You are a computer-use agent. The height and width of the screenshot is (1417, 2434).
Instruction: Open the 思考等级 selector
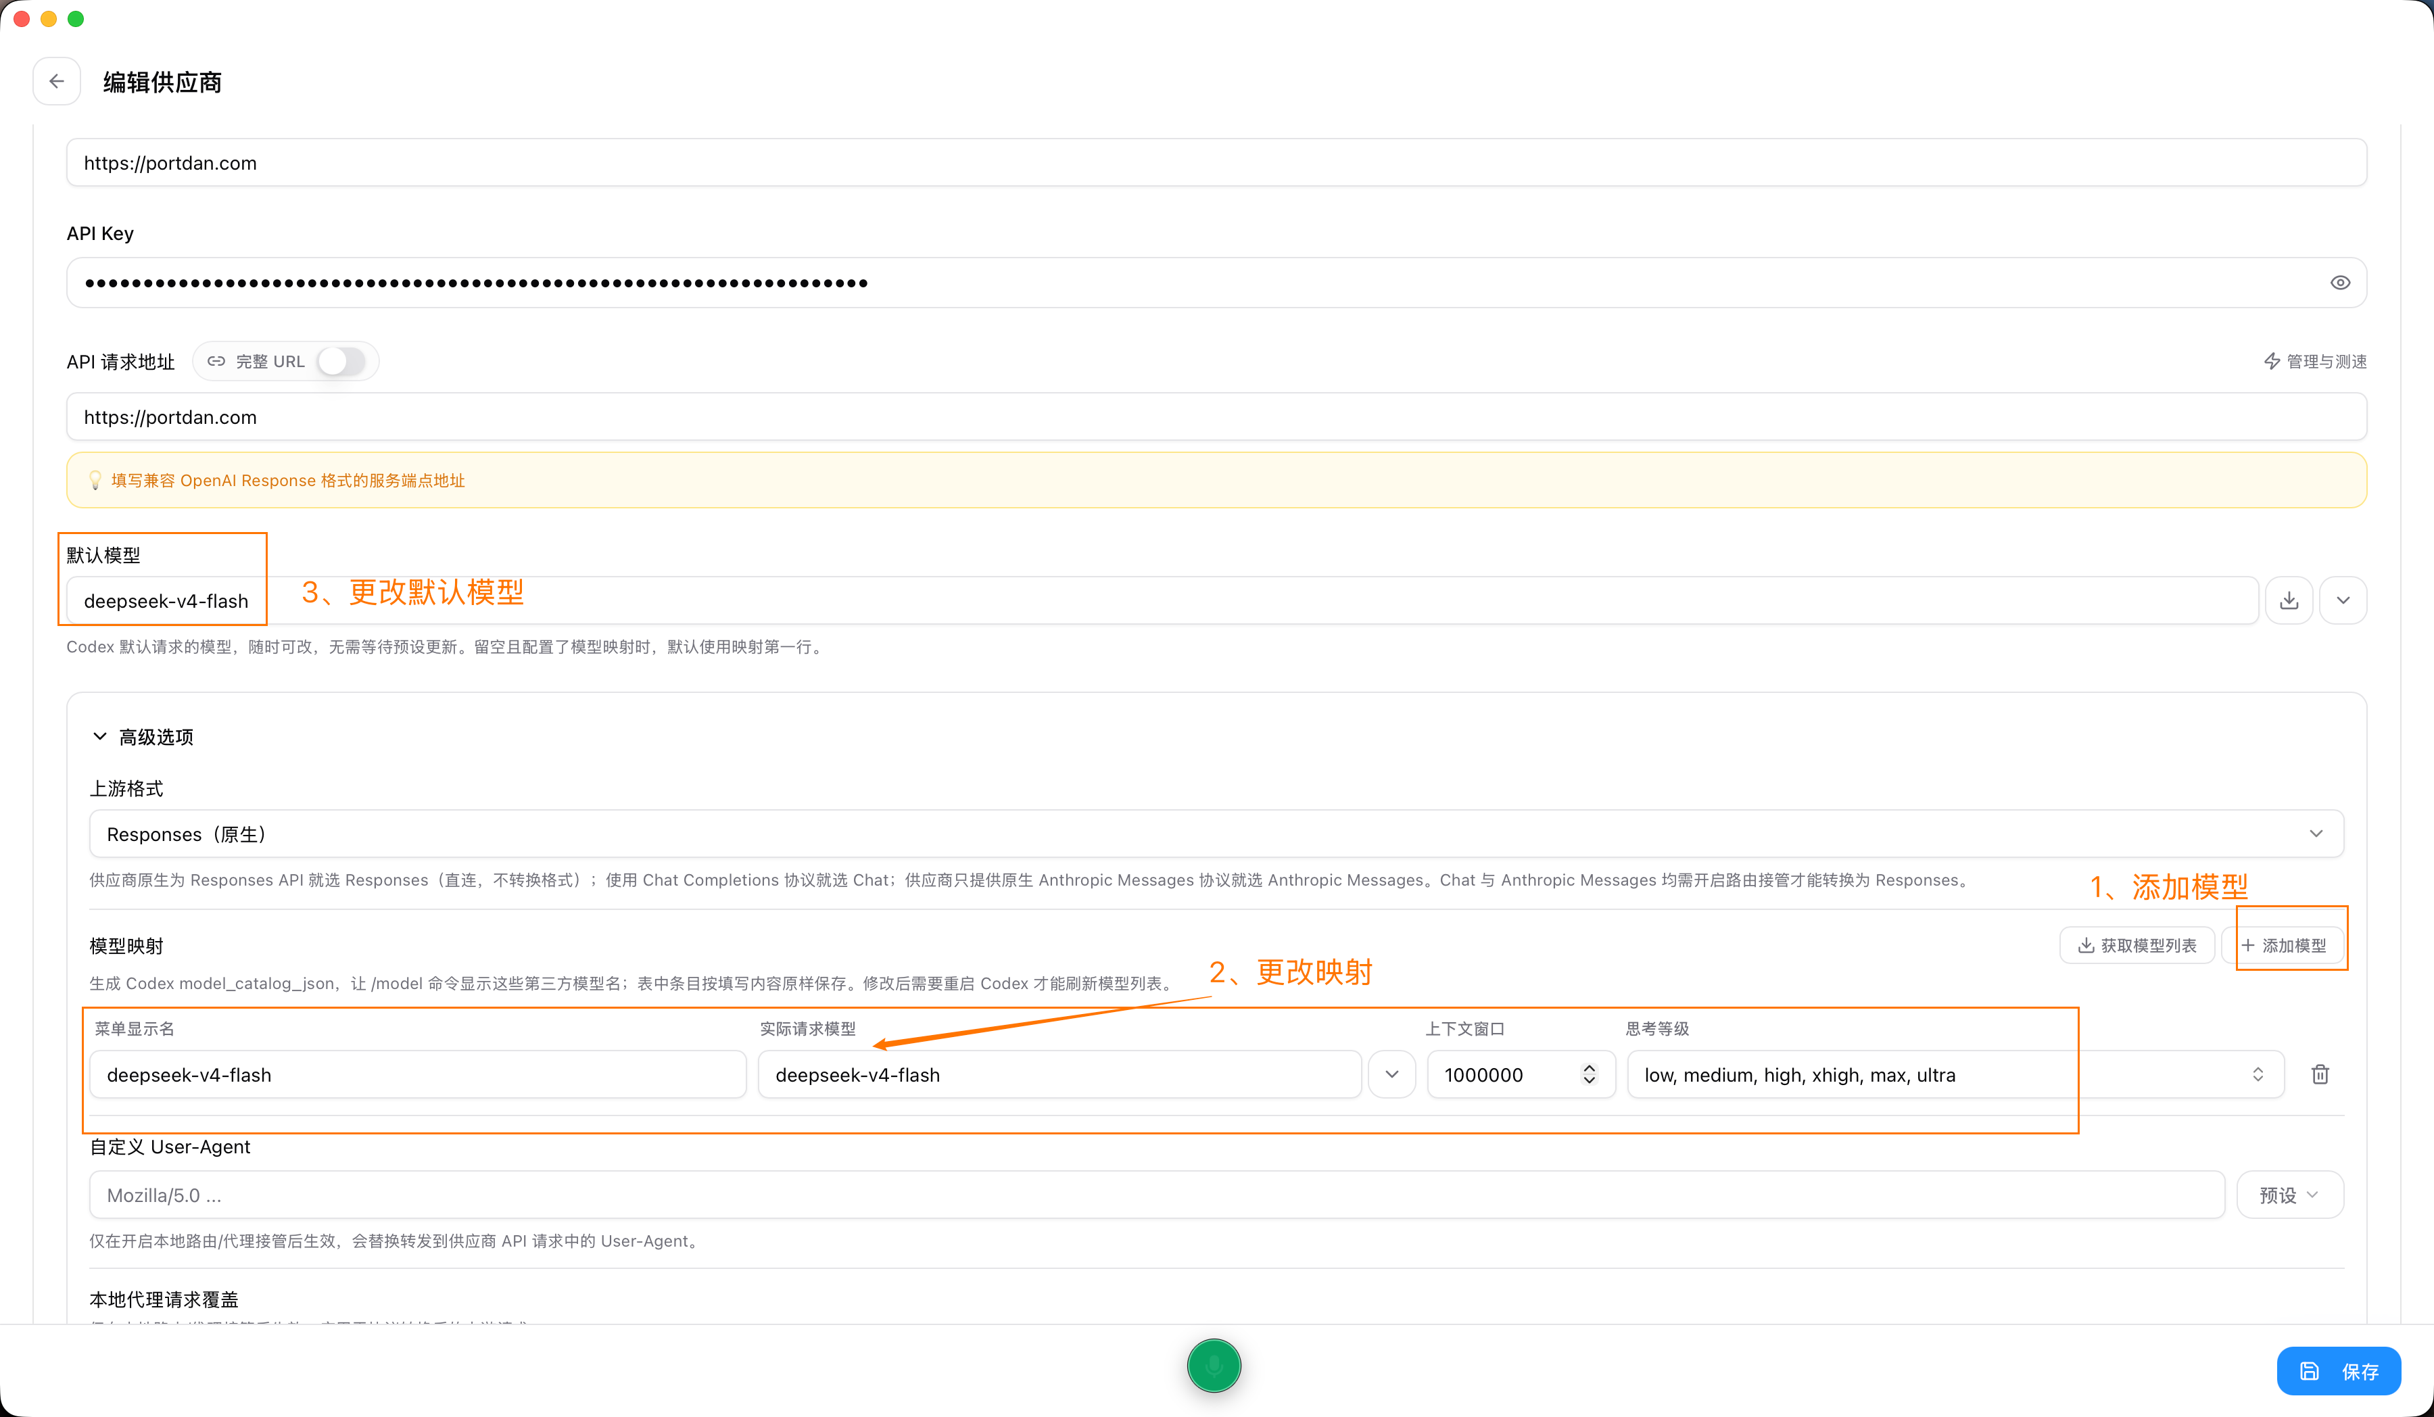[1956, 1075]
